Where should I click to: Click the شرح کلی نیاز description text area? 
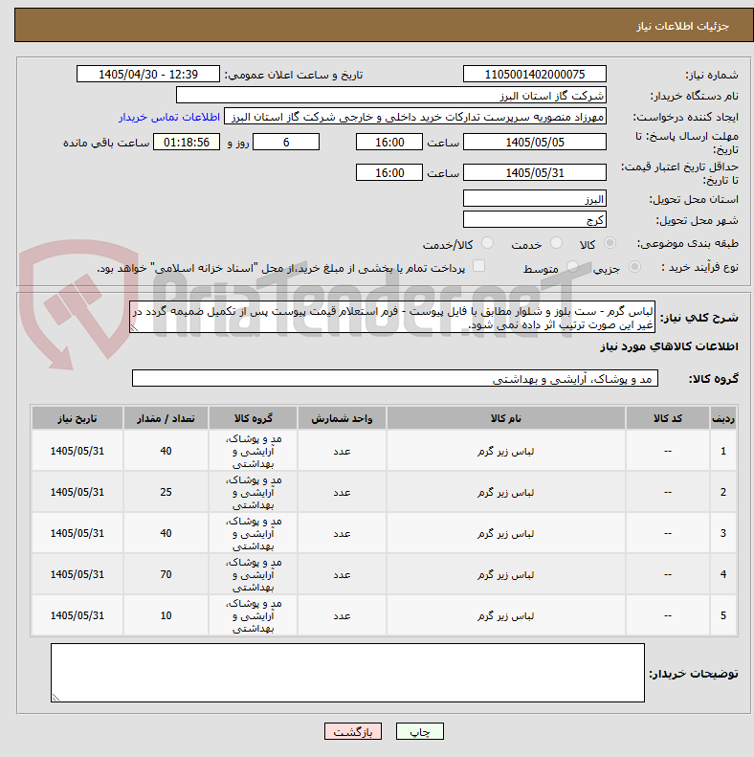[x=392, y=317]
